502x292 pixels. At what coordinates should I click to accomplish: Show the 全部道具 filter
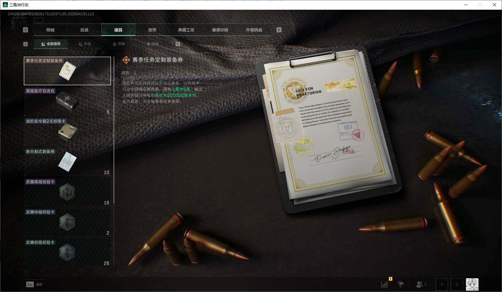51,44
